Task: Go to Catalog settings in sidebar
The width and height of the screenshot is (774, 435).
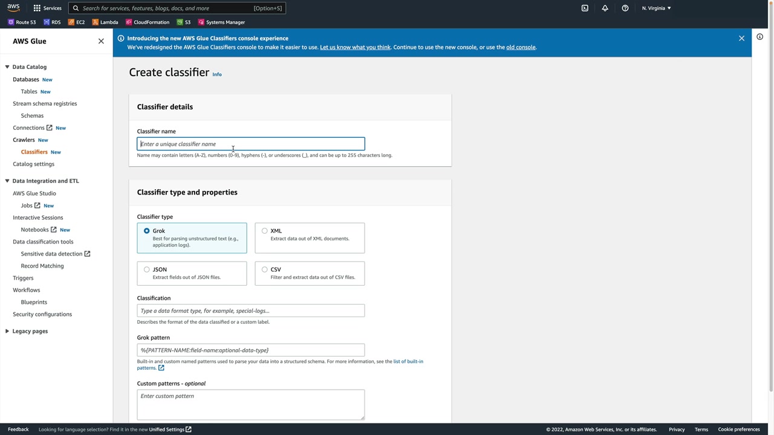Action: [33, 164]
